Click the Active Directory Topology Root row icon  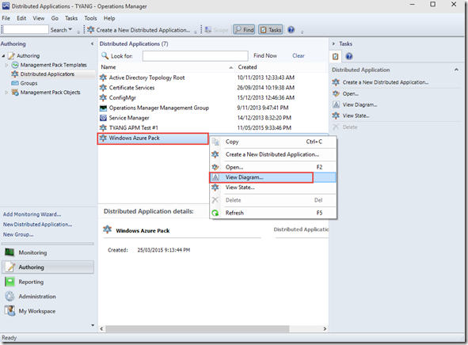pyautogui.click(x=103, y=78)
